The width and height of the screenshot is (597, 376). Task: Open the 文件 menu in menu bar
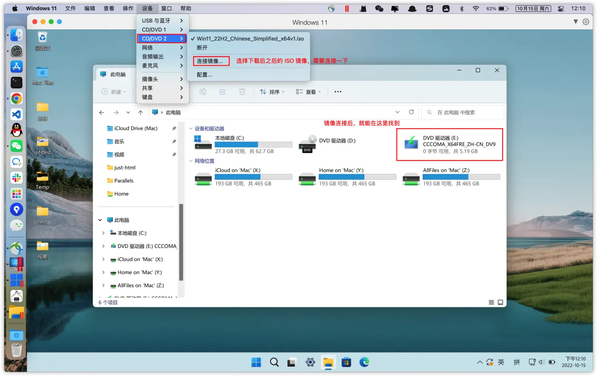[70, 8]
